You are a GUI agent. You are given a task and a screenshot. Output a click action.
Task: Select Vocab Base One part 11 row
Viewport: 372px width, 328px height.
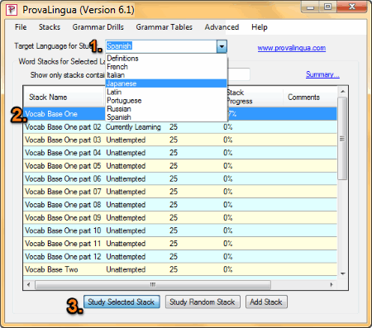click(180, 244)
